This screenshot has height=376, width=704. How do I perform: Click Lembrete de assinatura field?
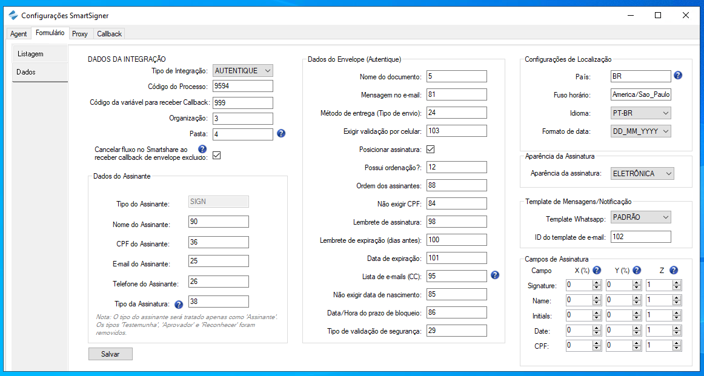(457, 222)
